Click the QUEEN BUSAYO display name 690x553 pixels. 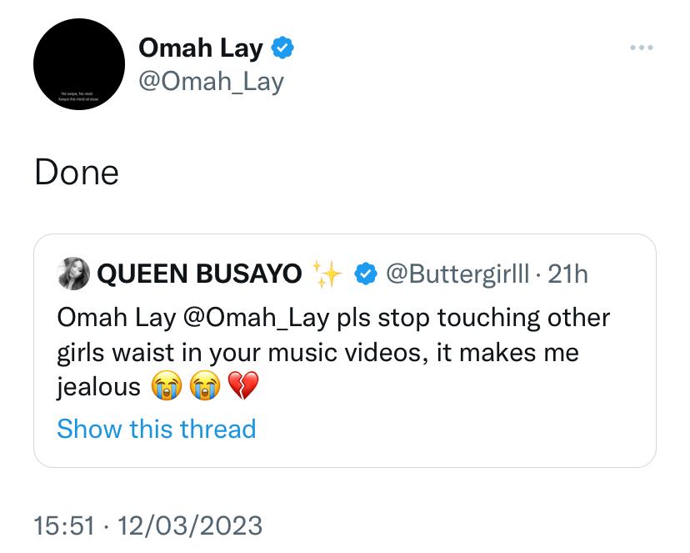pos(199,274)
